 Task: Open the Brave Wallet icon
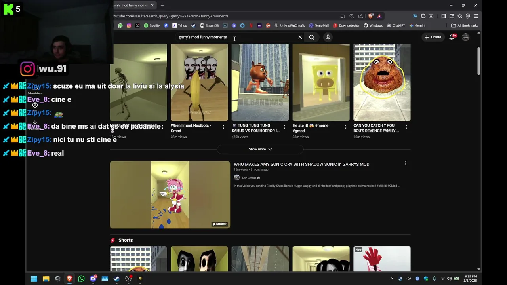tap(452, 16)
